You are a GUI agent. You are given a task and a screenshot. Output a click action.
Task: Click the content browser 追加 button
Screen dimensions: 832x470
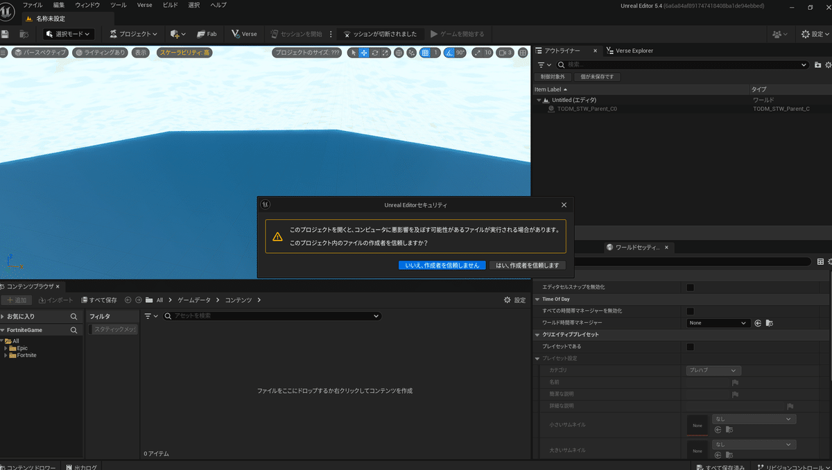[x=17, y=300]
